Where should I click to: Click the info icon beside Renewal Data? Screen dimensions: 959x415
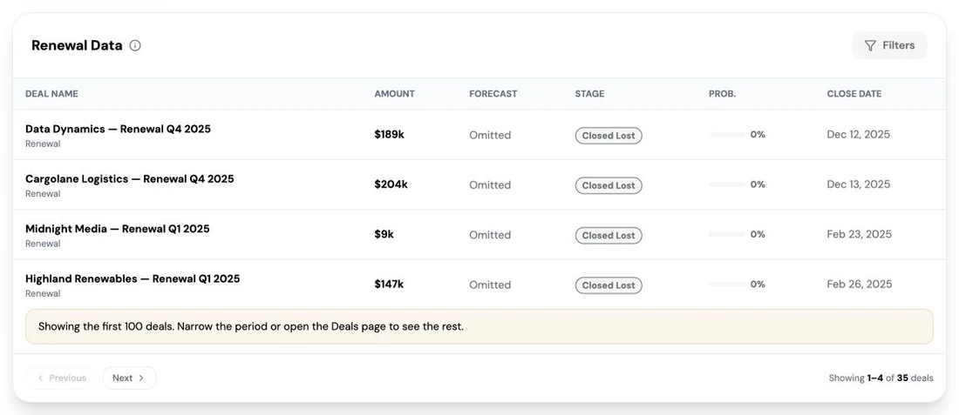[135, 46]
